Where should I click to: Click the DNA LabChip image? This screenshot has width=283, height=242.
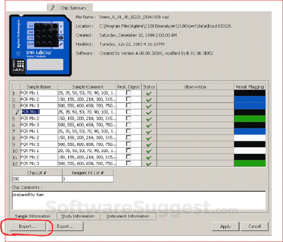point(40,46)
